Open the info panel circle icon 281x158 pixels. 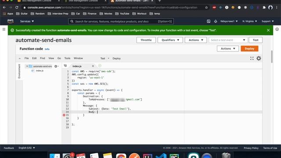pos(277,29)
